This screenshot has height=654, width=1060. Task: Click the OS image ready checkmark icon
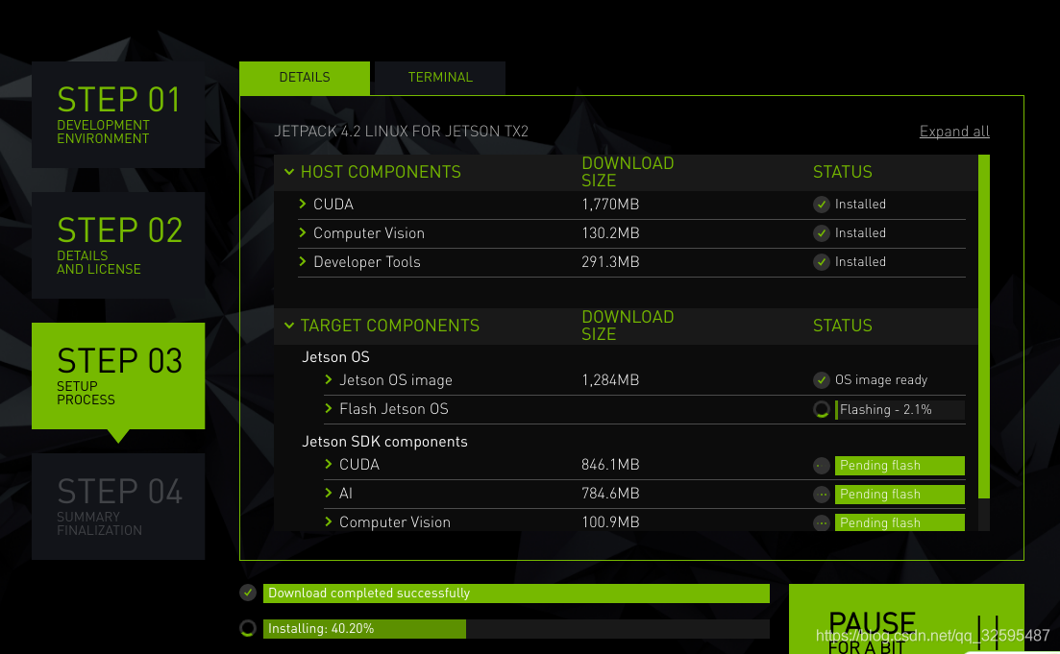(822, 379)
